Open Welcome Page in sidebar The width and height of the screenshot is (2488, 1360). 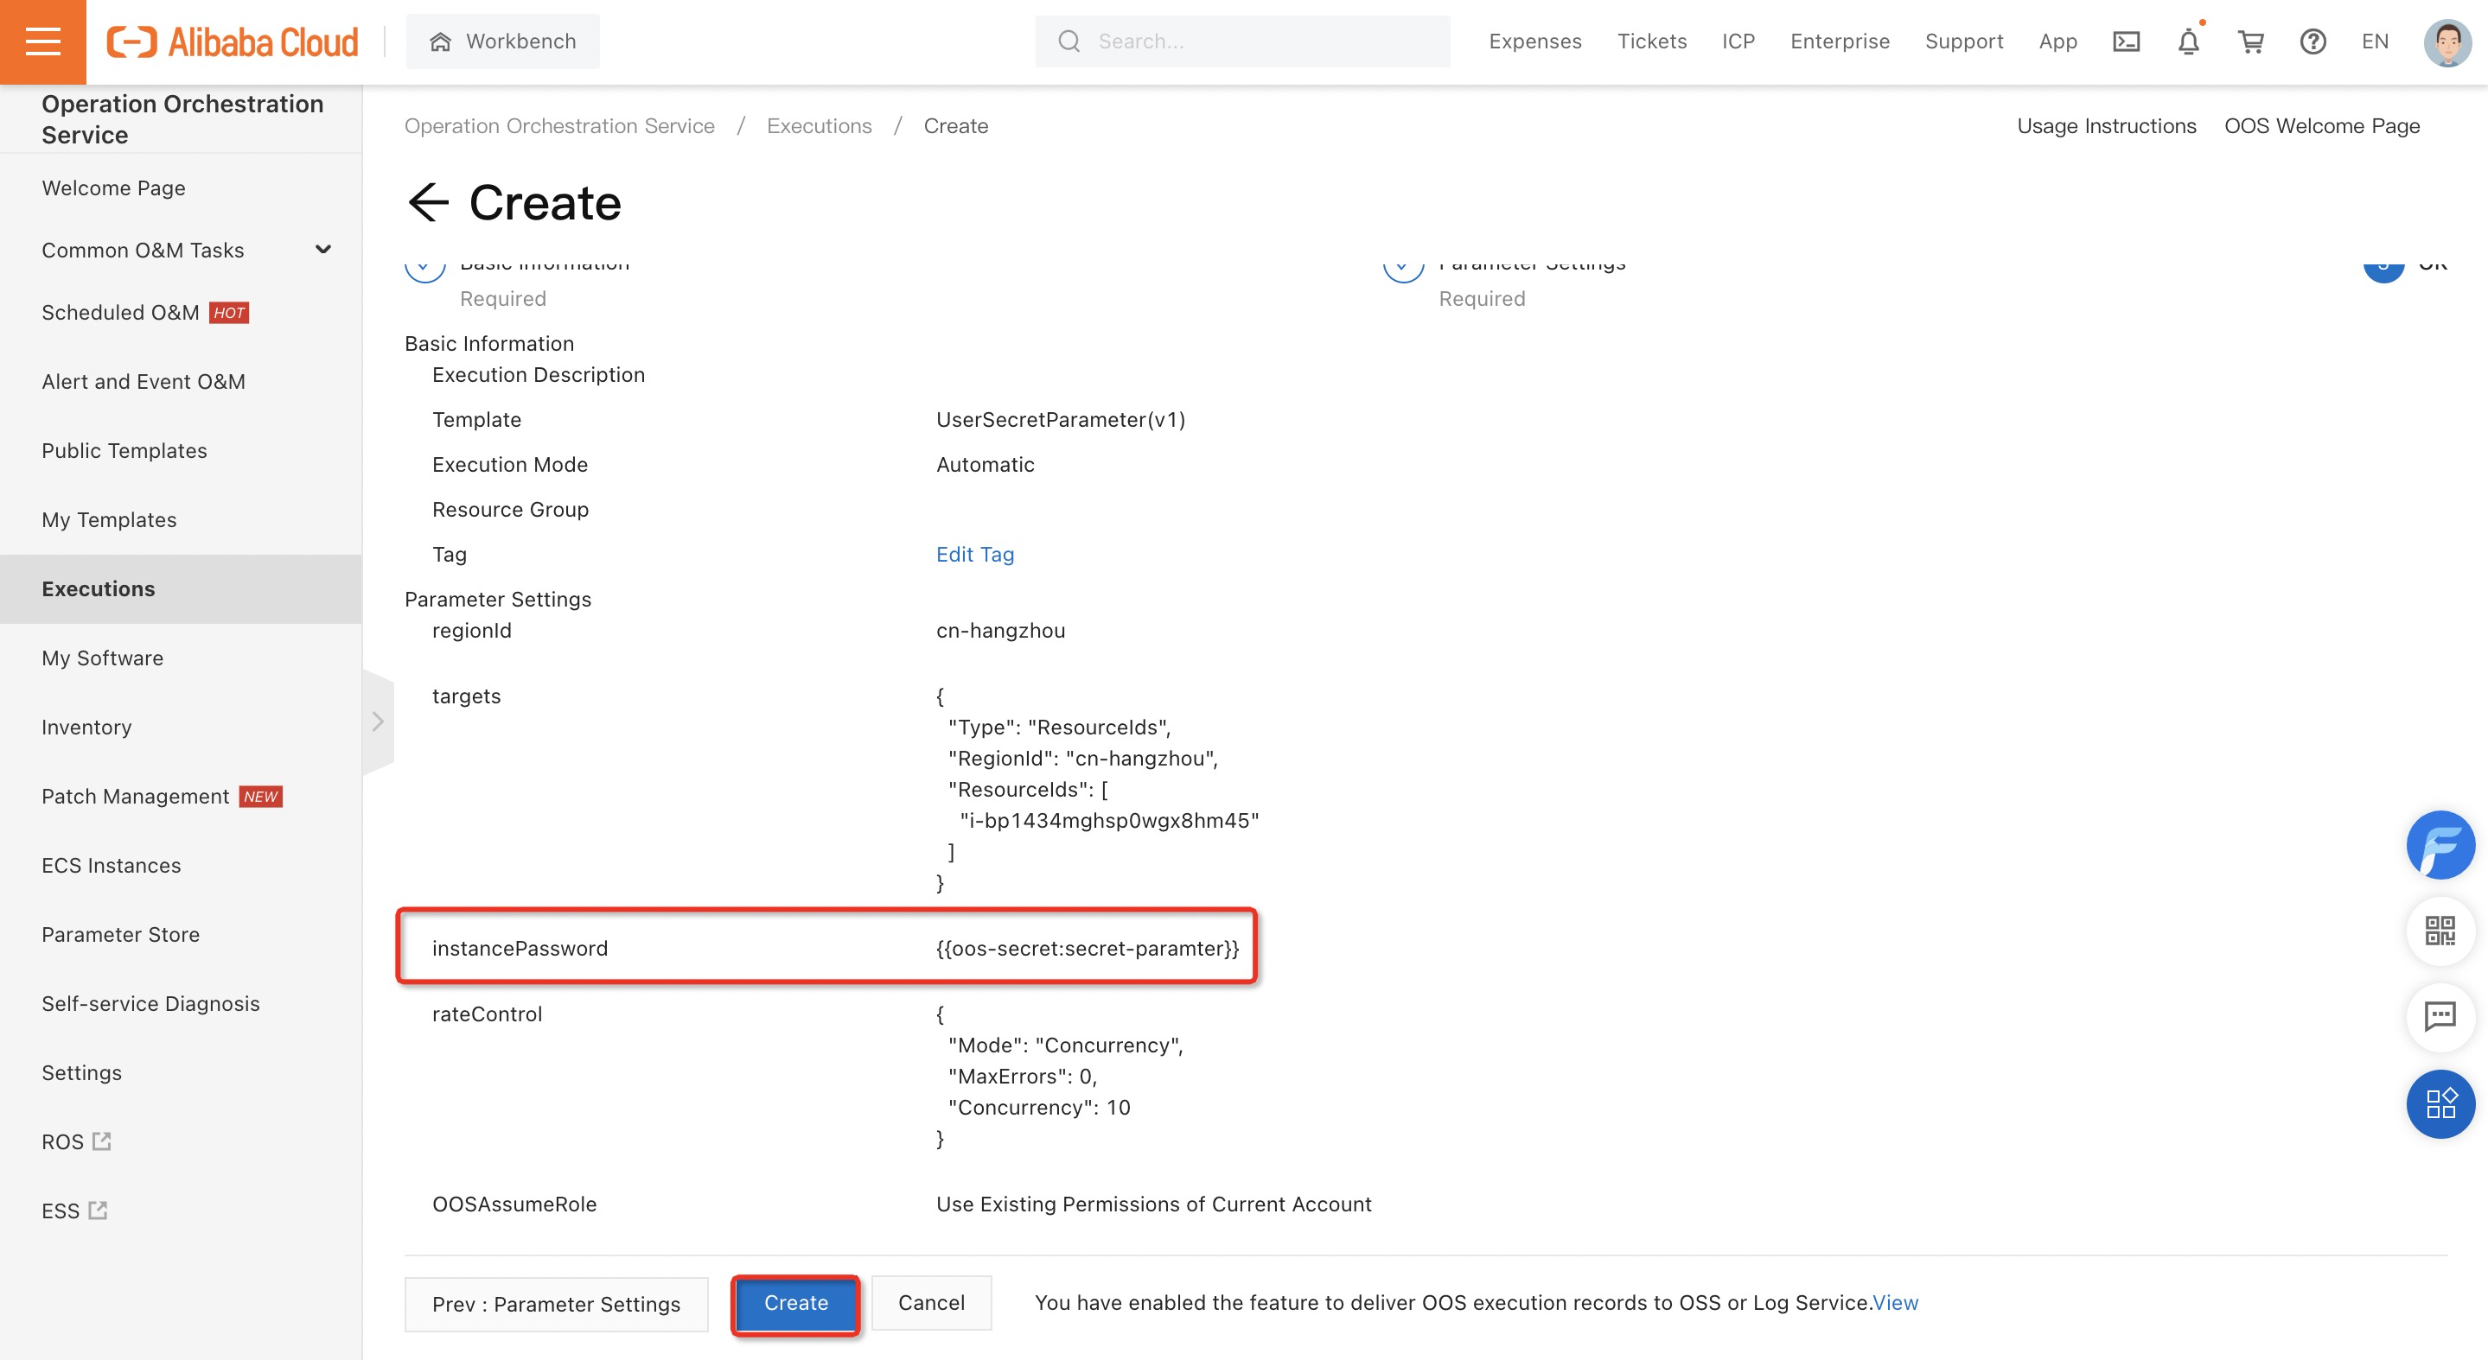[x=113, y=188]
